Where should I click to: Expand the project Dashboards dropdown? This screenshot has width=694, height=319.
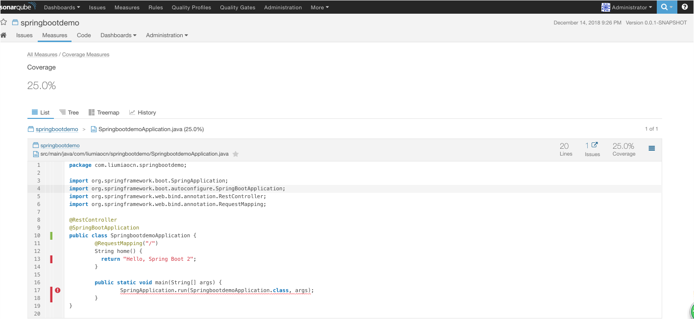119,35
